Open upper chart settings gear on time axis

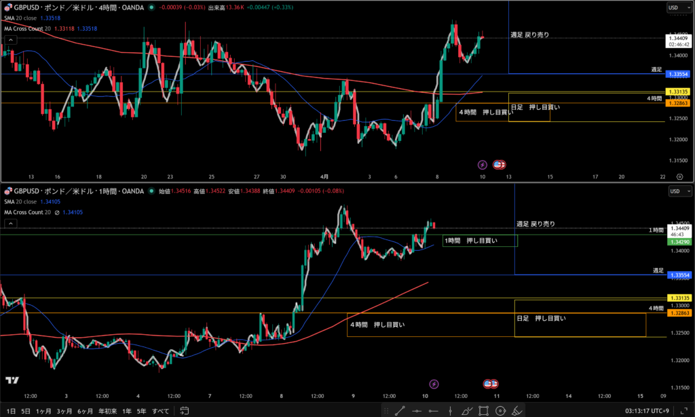pyautogui.click(x=679, y=176)
